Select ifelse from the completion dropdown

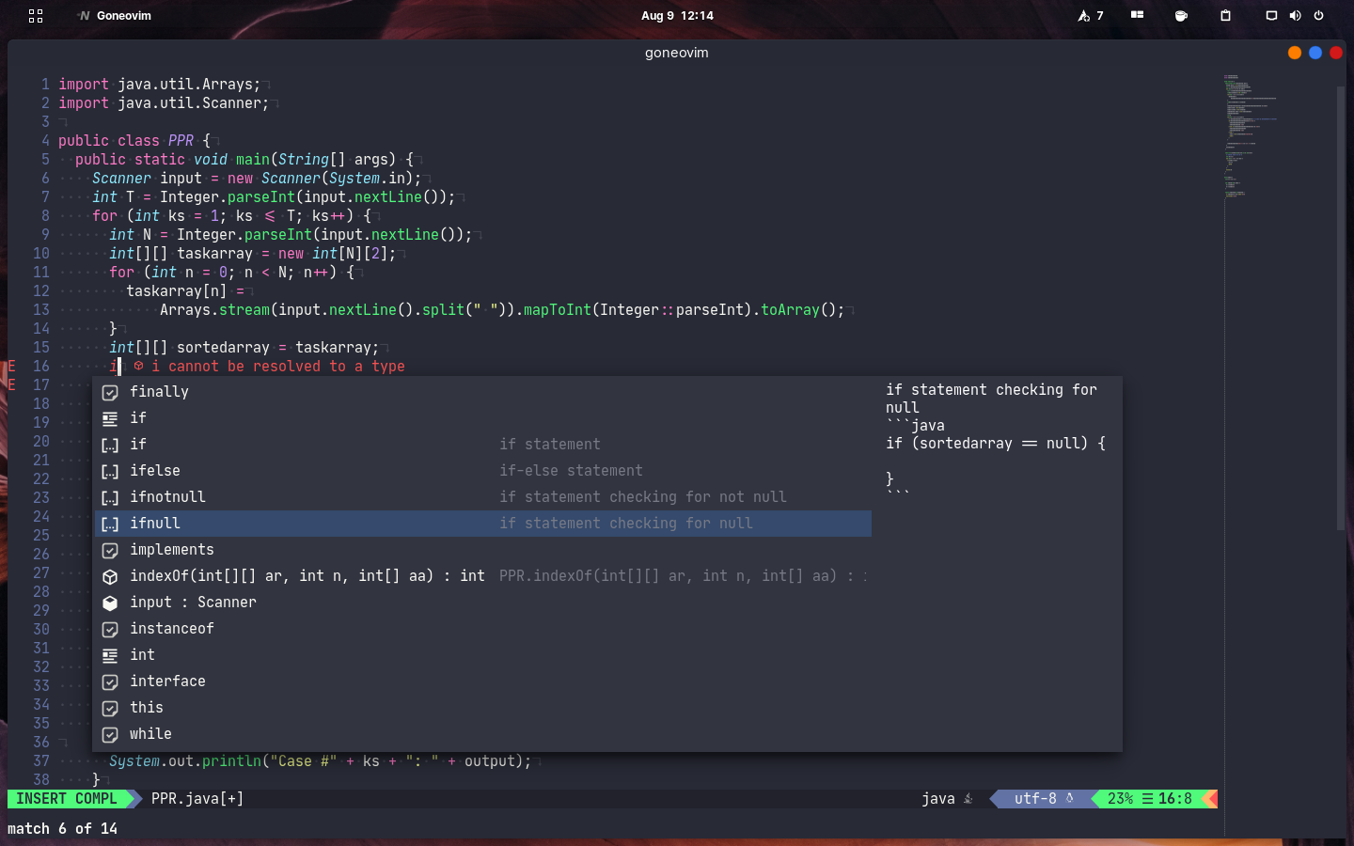click(154, 470)
